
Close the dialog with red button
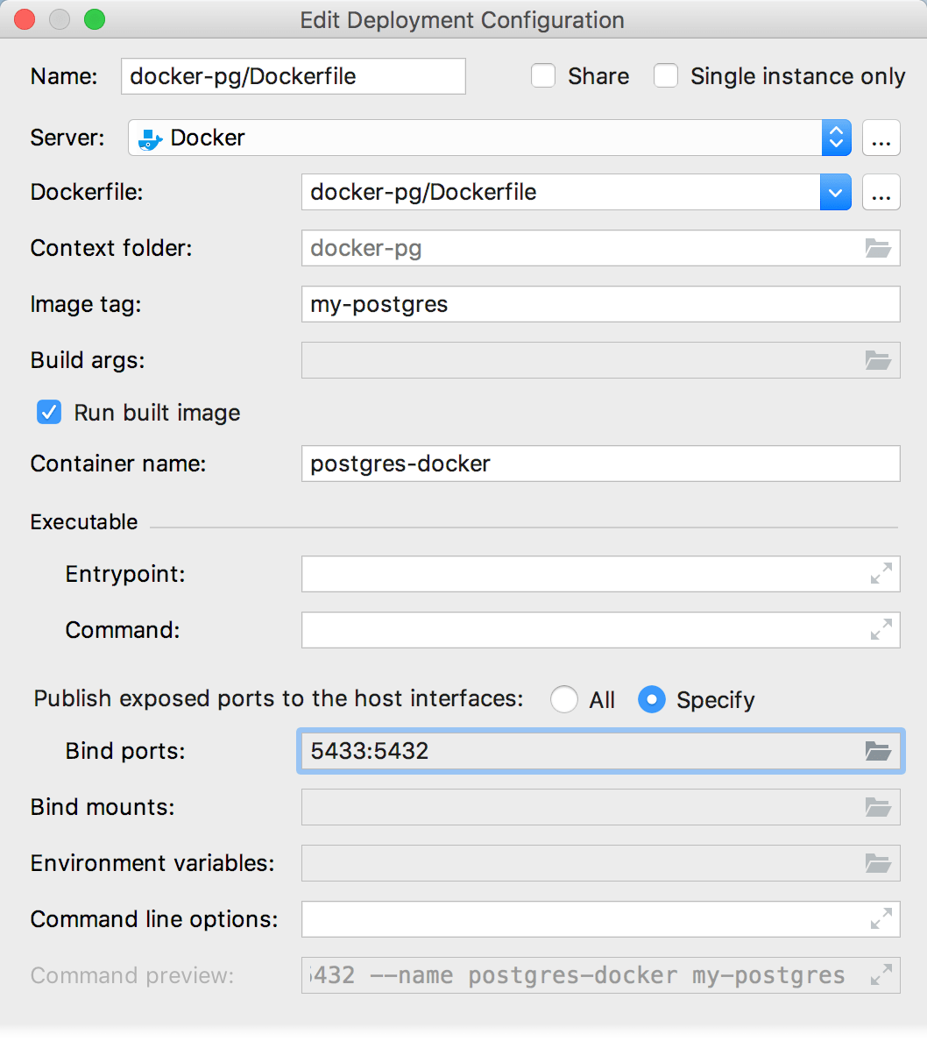(25, 20)
